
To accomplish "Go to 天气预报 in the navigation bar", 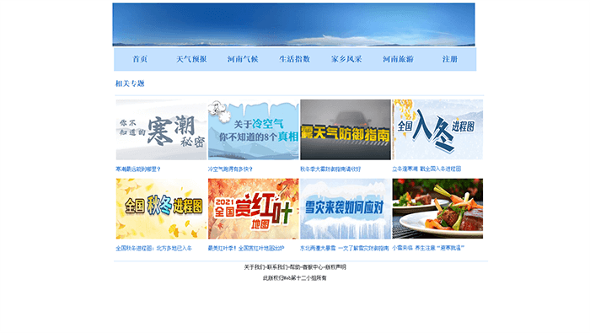I will tap(191, 59).
